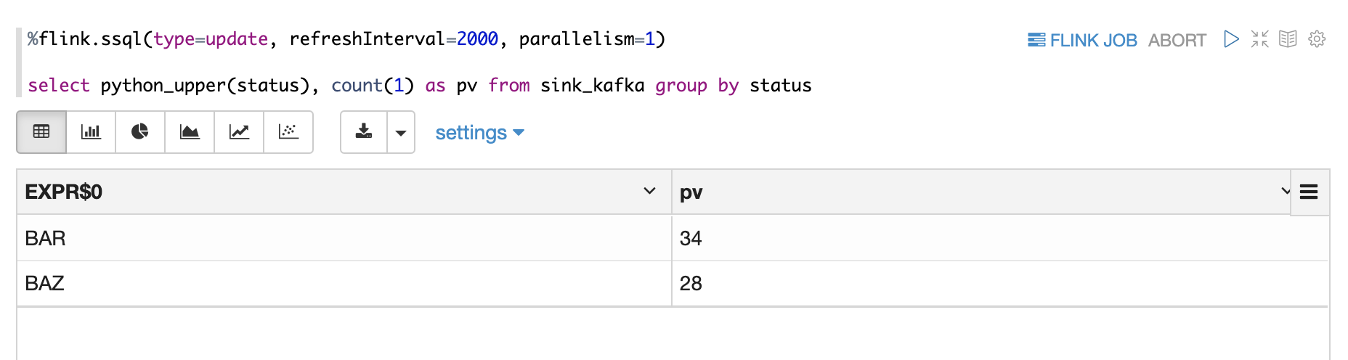
Task: Open EXPR$0 column menu chevron
Action: click(649, 191)
